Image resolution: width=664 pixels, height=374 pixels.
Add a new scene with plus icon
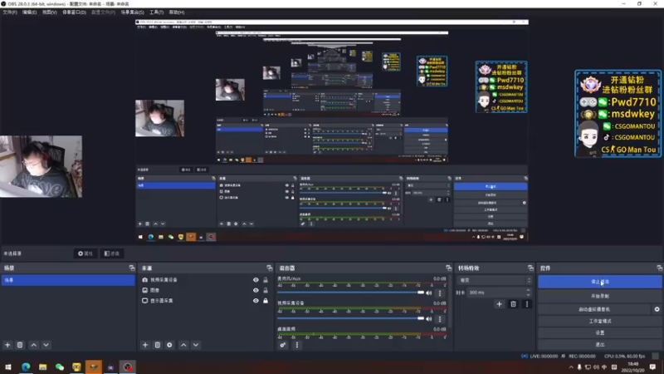coord(7,345)
